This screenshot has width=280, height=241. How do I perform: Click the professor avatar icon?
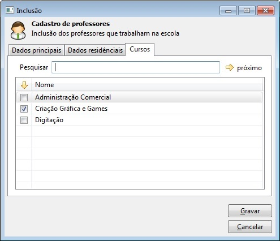pyautogui.click(x=18, y=31)
